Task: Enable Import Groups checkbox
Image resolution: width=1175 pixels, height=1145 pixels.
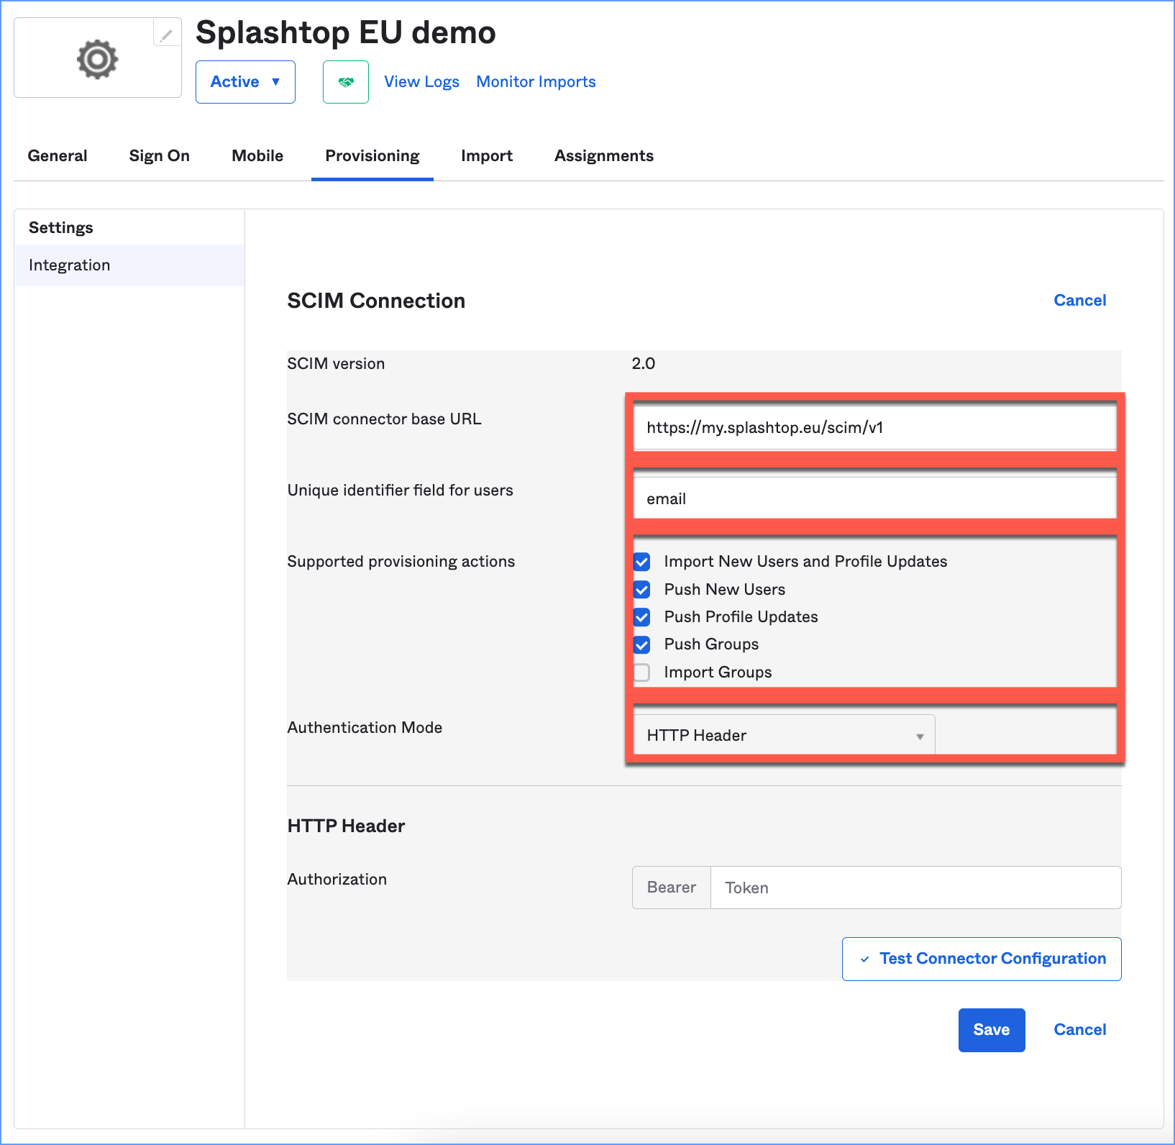Action: (x=642, y=672)
